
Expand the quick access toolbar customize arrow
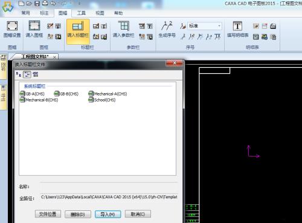click(x=79, y=4)
